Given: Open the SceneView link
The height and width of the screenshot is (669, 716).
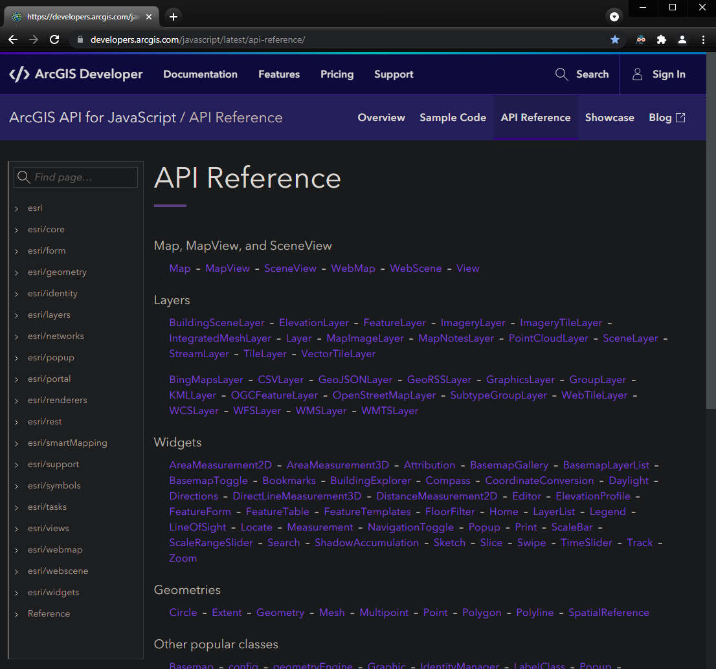Looking at the screenshot, I should [x=291, y=269].
